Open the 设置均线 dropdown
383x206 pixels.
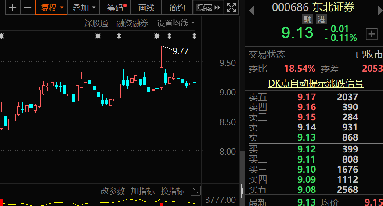[176, 23]
